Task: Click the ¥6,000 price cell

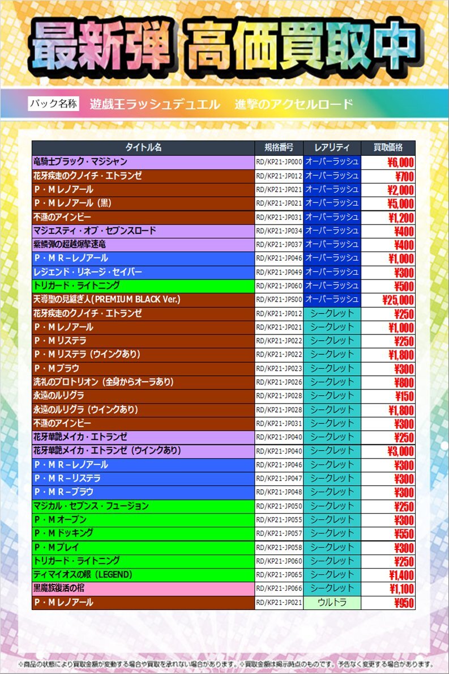Action: [388, 162]
